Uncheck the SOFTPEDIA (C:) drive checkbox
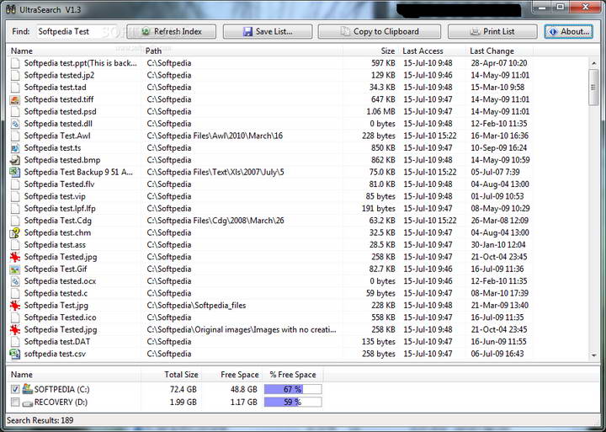This screenshot has width=606, height=432. [x=15, y=389]
